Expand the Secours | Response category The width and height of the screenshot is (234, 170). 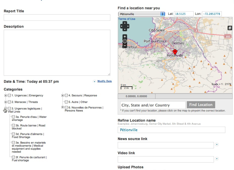(63, 95)
